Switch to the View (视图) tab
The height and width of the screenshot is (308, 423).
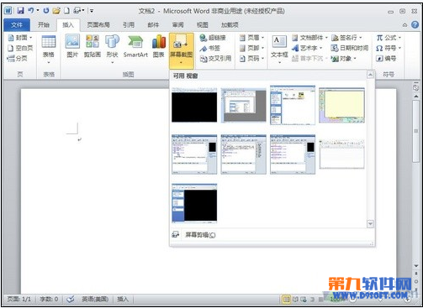pos(202,25)
